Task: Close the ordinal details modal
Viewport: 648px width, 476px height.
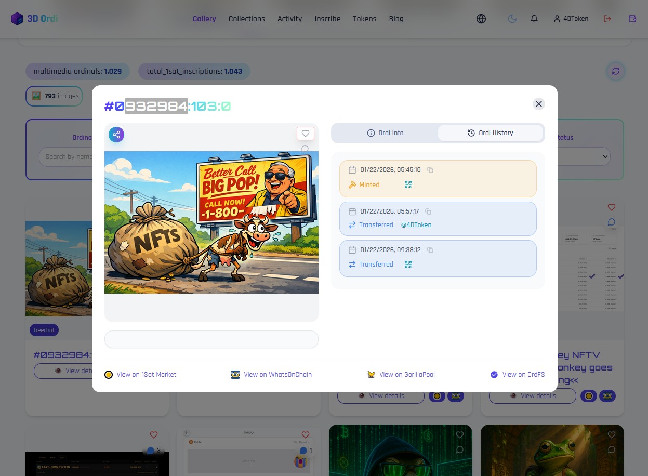Action: point(539,104)
